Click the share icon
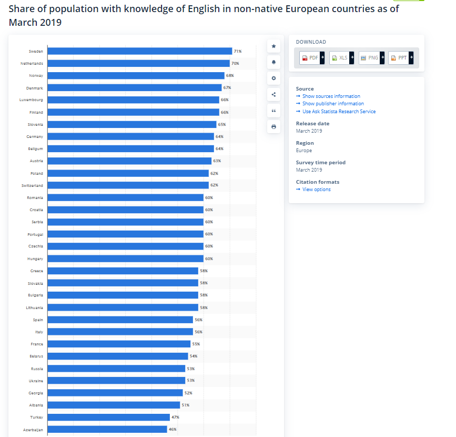Image resolution: width=456 pixels, height=437 pixels. pos(273,94)
